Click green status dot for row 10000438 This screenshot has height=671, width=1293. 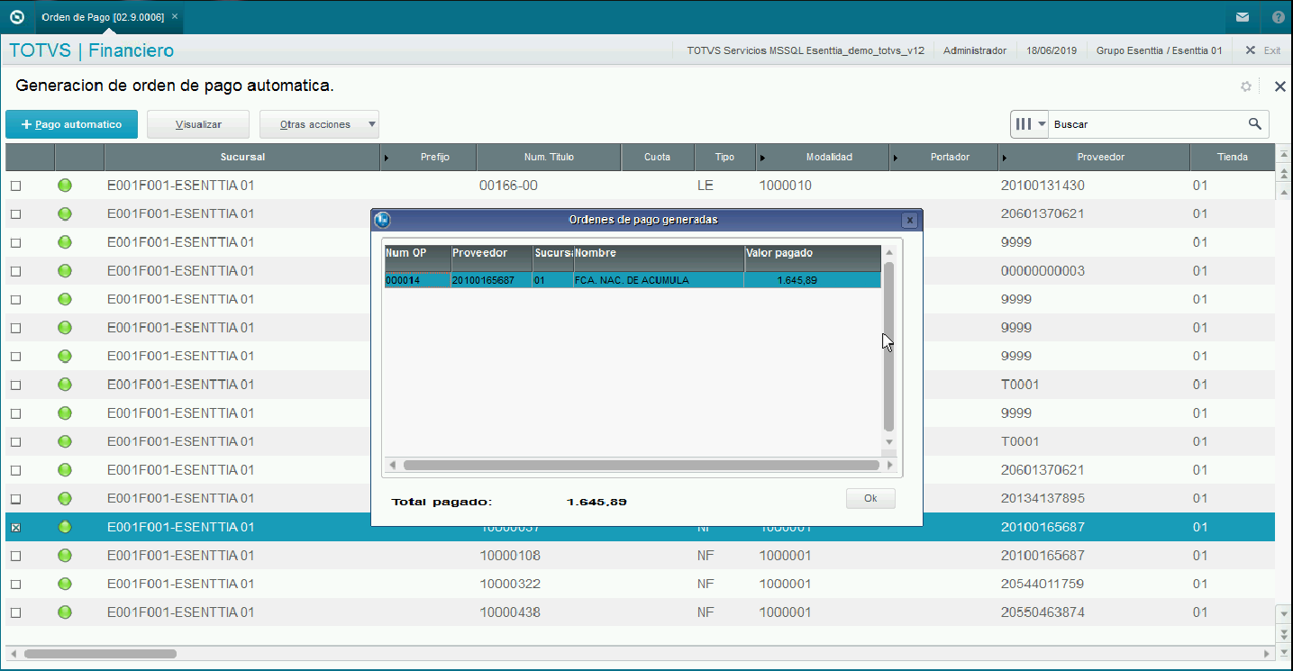click(65, 612)
